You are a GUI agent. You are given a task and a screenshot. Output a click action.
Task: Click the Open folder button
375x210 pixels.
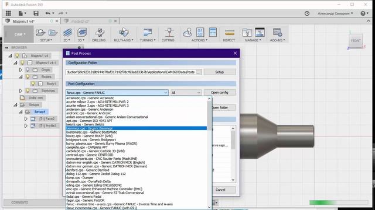click(224, 107)
